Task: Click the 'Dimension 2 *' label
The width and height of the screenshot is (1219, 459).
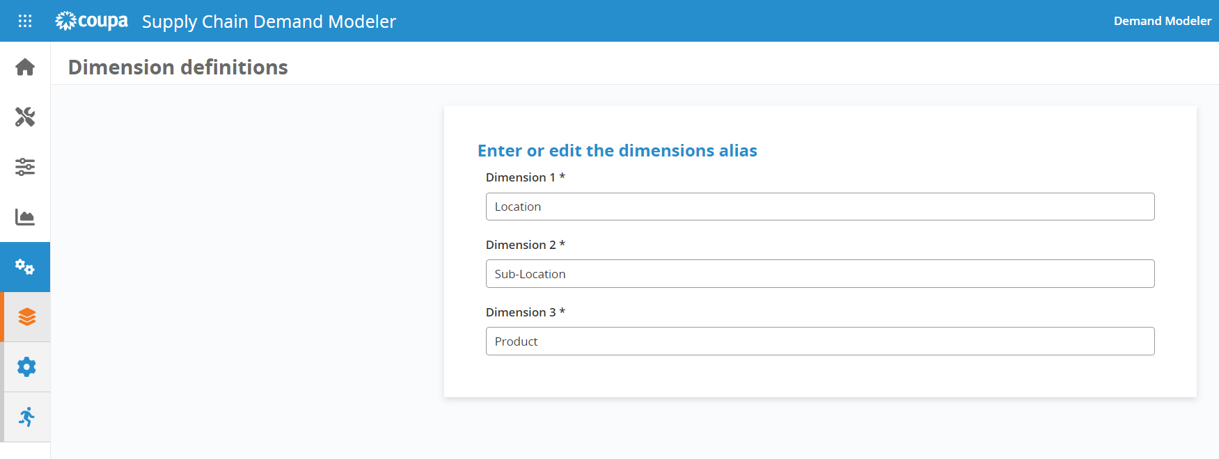Action: pyautogui.click(x=526, y=245)
